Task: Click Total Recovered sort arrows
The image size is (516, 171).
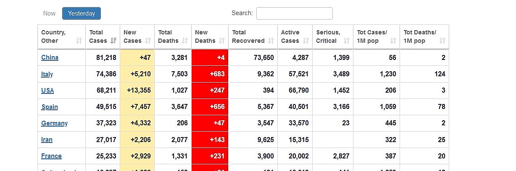Action: point(271,41)
